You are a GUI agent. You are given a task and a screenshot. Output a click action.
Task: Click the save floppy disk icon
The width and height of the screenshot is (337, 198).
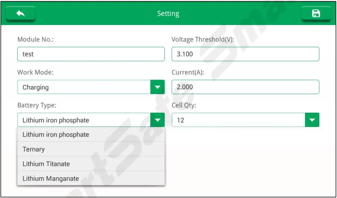(x=316, y=14)
